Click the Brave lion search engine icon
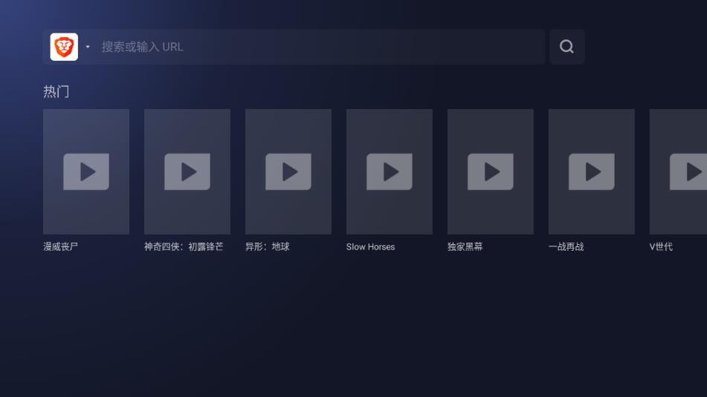This screenshot has height=397, width=707. pos(64,47)
